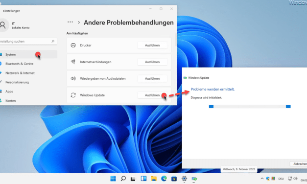The height and width of the screenshot is (184, 307).
Task: Open the System settings category
Action: coord(28,54)
